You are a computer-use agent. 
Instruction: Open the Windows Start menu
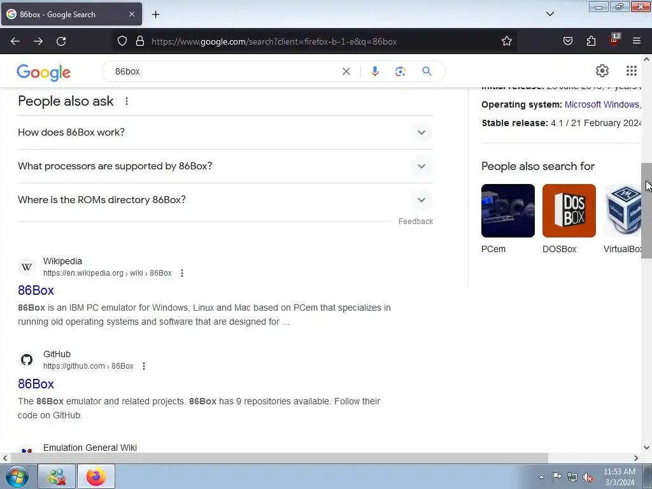(x=17, y=476)
